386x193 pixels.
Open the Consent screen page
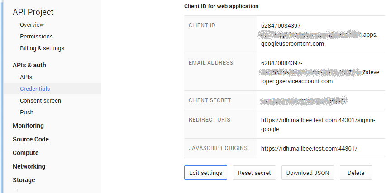40,100
